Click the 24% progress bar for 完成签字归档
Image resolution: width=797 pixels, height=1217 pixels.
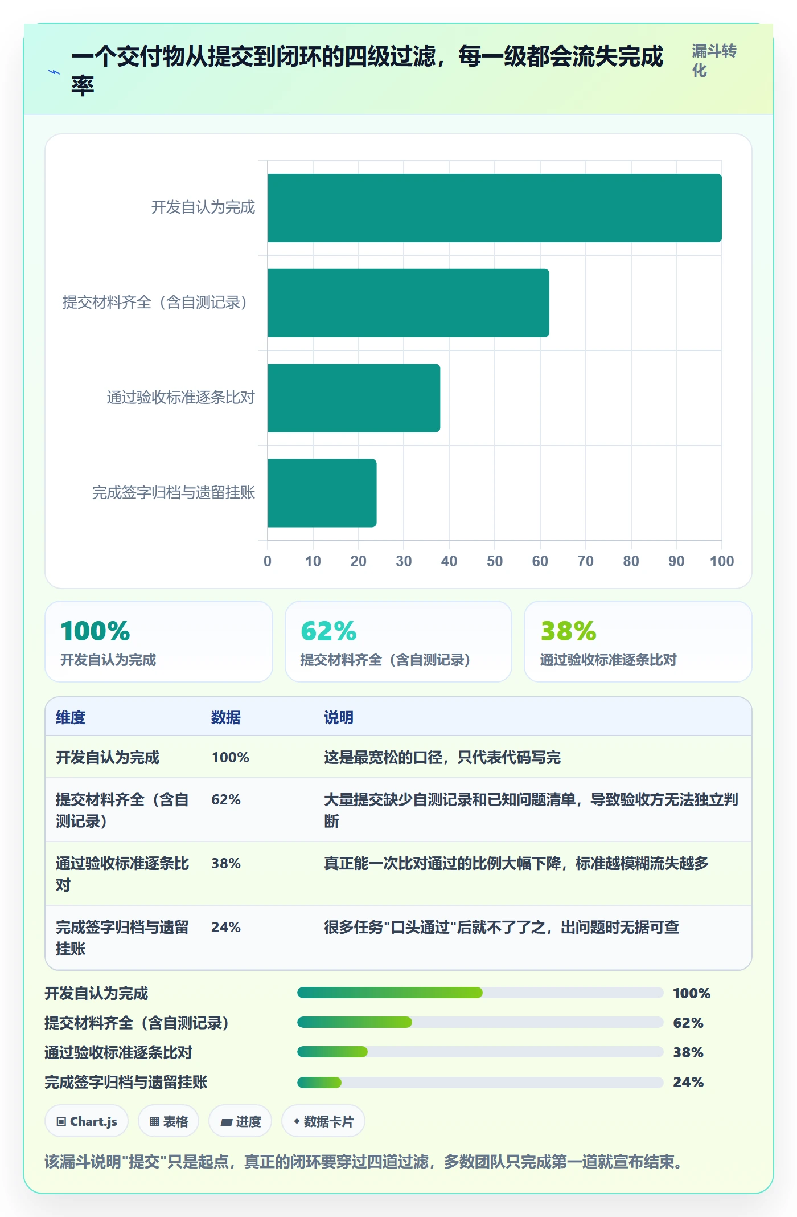(x=480, y=1082)
